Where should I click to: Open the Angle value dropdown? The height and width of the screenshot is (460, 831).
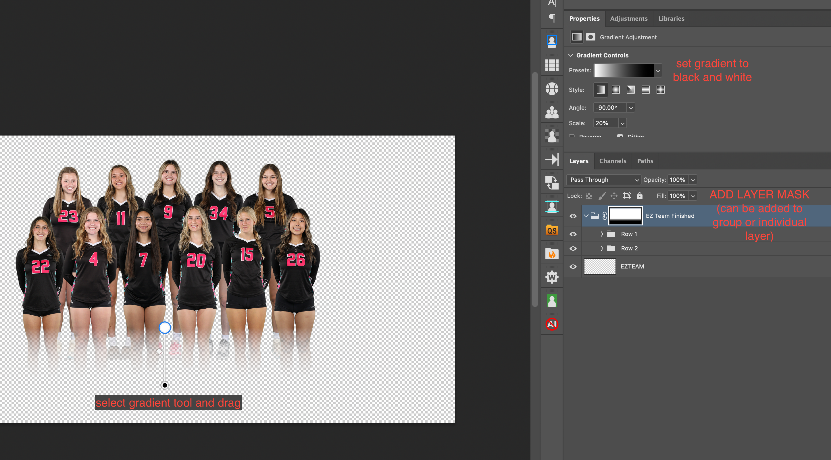tap(631, 108)
